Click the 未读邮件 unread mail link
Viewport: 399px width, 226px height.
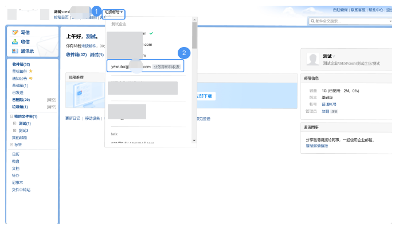click(89, 46)
